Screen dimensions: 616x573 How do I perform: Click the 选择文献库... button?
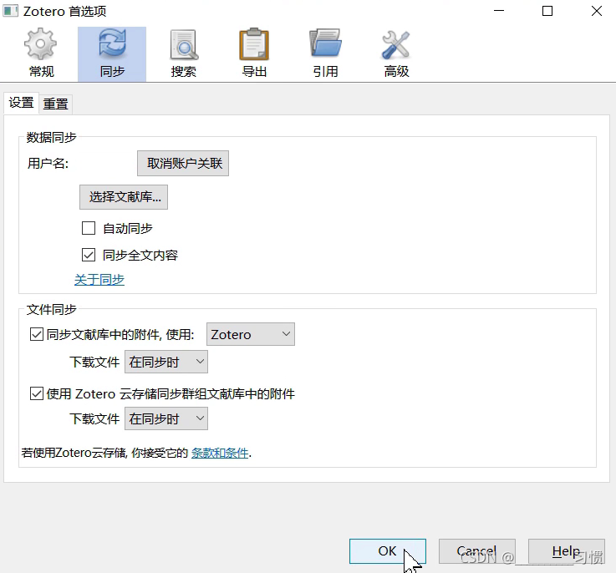(x=124, y=197)
